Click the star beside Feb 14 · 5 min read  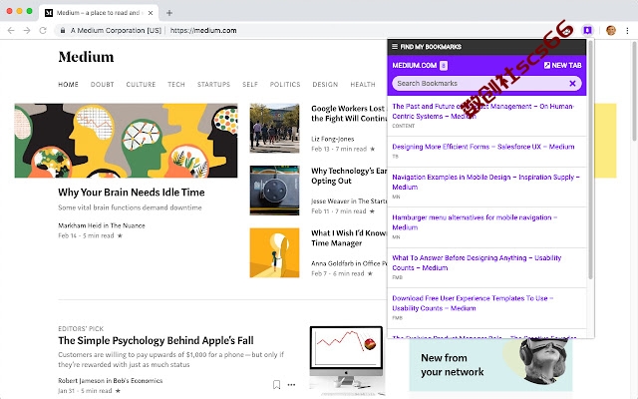pyautogui.click(x=120, y=235)
